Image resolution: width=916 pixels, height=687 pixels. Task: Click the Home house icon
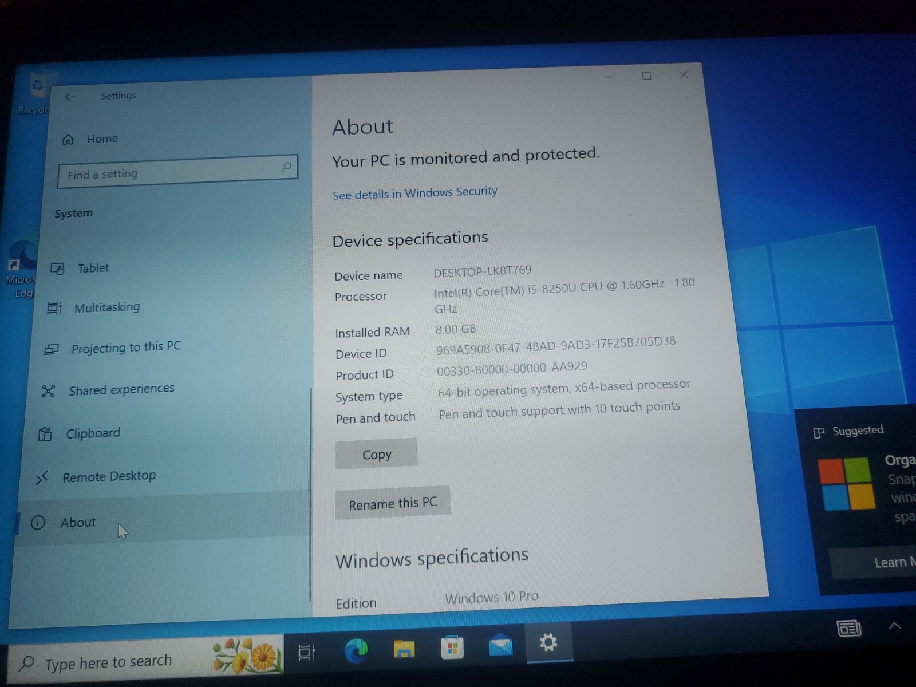(x=68, y=140)
